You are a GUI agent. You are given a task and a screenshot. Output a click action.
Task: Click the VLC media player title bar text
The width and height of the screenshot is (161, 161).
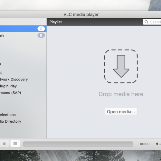tap(81, 14)
